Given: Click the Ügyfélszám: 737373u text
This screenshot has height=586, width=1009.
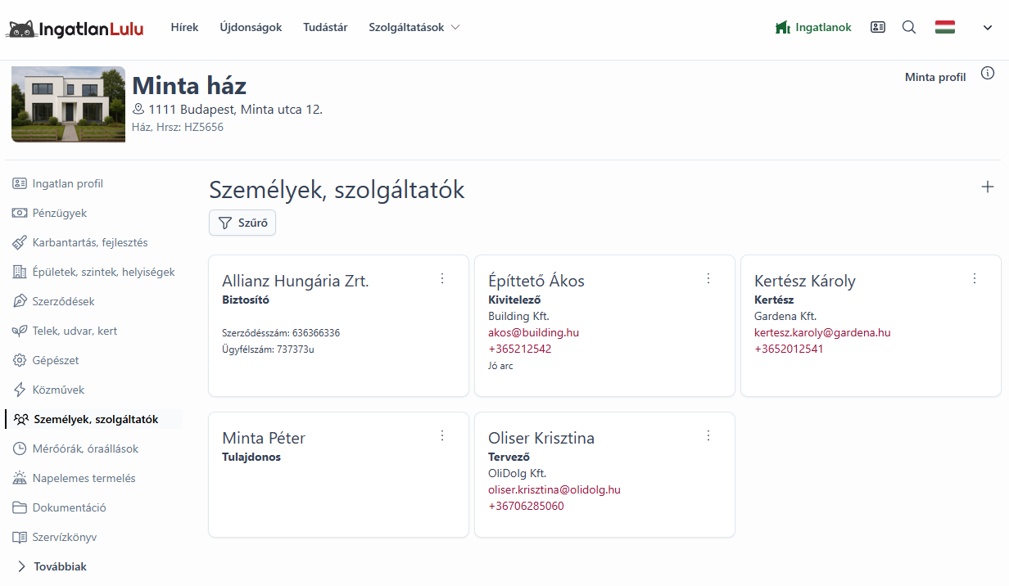Looking at the screenshot, I should [268, 349].
